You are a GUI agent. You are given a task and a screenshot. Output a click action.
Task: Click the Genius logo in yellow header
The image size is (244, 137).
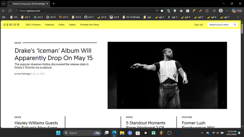click(x=11, y=25)
